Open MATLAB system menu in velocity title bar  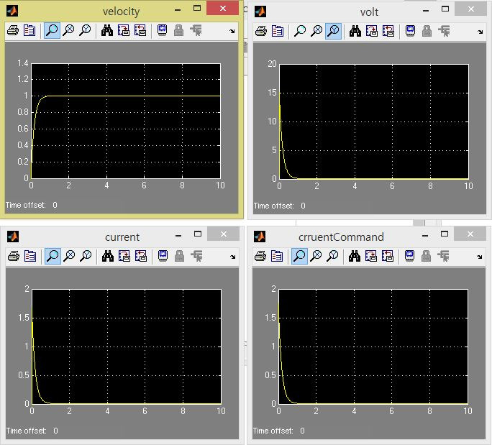12,11
